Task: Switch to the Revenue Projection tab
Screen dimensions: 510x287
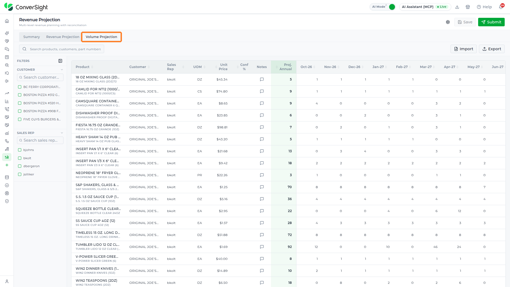Action: [63, 37]
